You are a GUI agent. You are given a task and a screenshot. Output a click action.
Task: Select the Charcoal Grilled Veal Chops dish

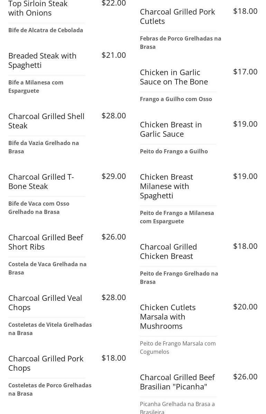45,303
